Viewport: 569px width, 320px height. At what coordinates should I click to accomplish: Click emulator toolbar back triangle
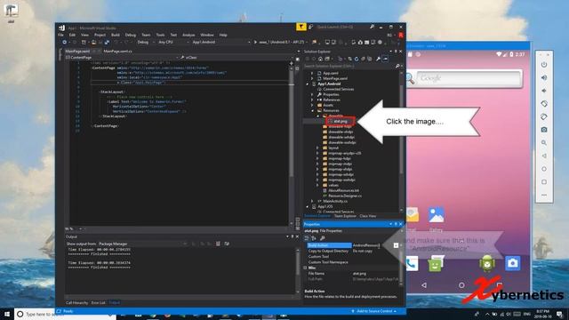[543, 156]
